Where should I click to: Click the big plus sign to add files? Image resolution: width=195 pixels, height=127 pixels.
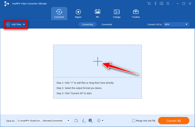(97, 61)
